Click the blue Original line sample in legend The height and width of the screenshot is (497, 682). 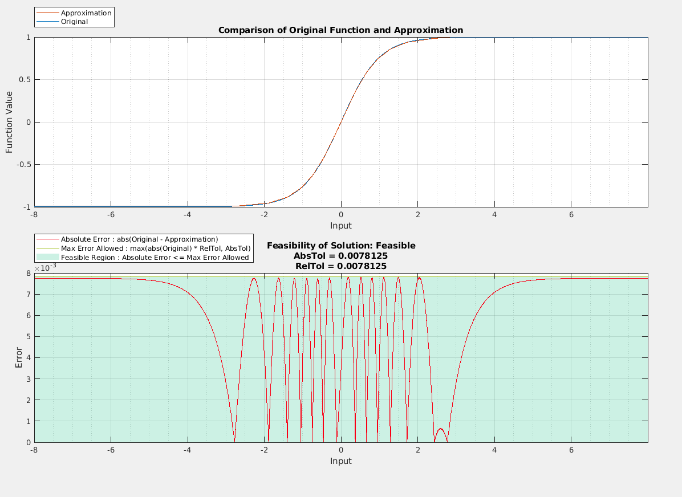(x=47, y=22)
